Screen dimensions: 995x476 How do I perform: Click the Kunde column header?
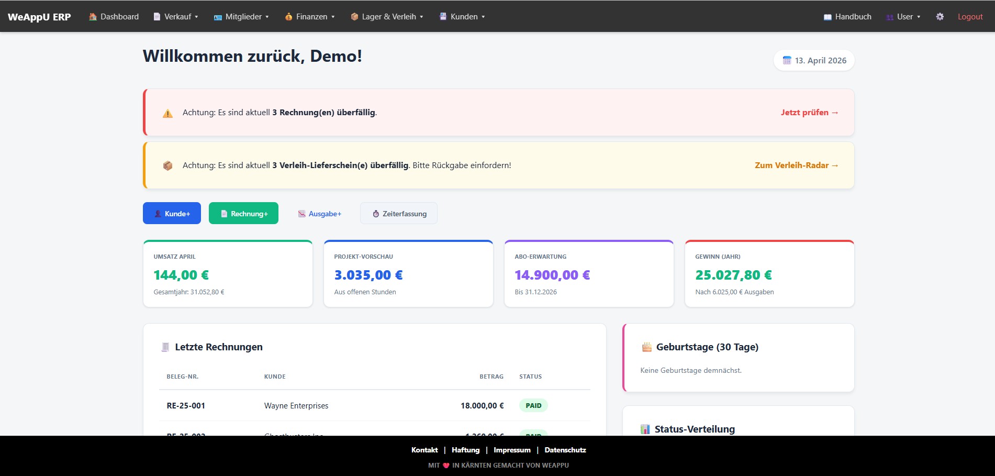tap(275, 377)
